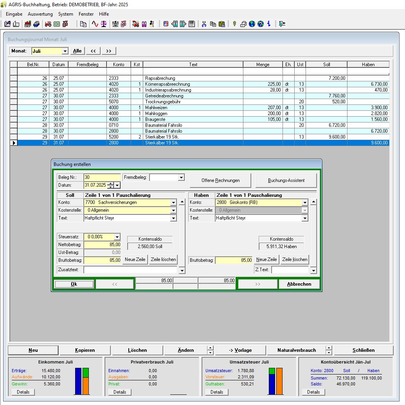Click down arrow next to Naturalverbrauch button
This screenshot has height=405, width=405.
329,353
